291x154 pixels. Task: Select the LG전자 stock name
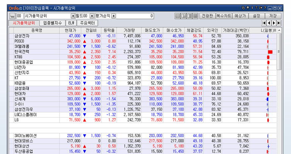point(20,67)
